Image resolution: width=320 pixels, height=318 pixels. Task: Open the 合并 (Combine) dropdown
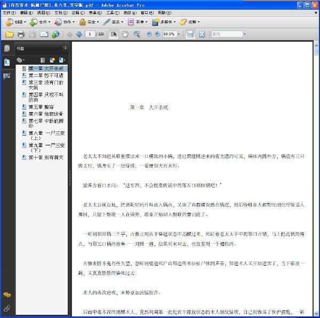pyautogui.click(x=40, y=22)
